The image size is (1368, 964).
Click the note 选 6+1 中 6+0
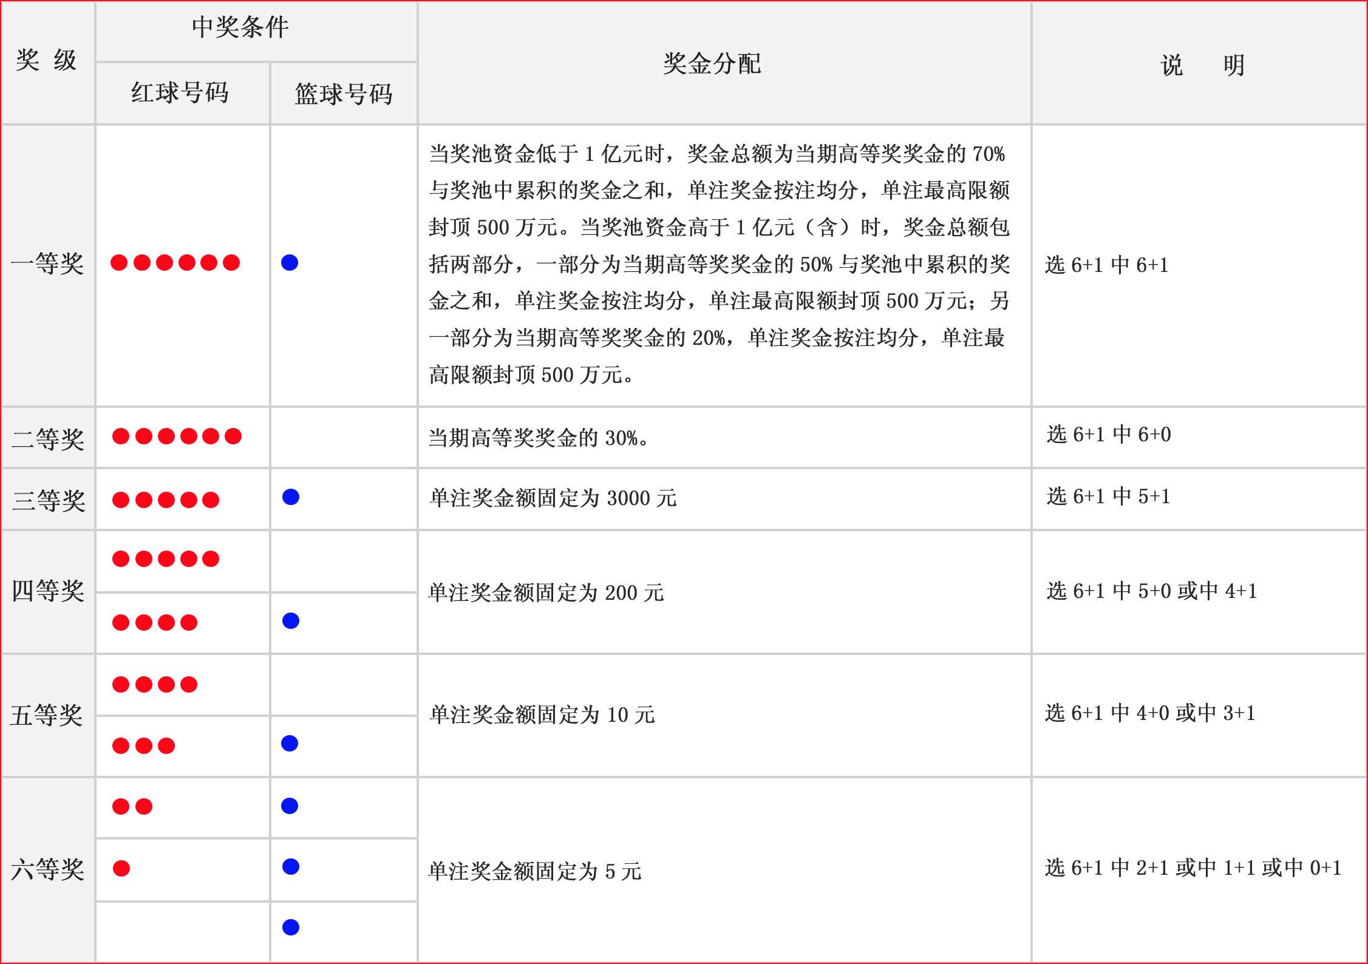pos(1109,435)
